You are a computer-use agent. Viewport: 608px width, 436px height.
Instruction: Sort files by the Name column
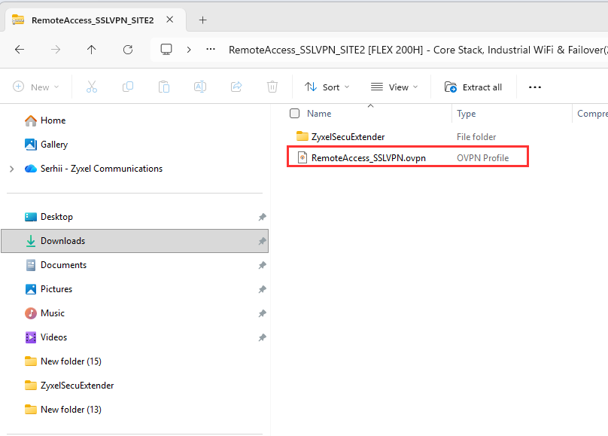[x=319, y=114]
